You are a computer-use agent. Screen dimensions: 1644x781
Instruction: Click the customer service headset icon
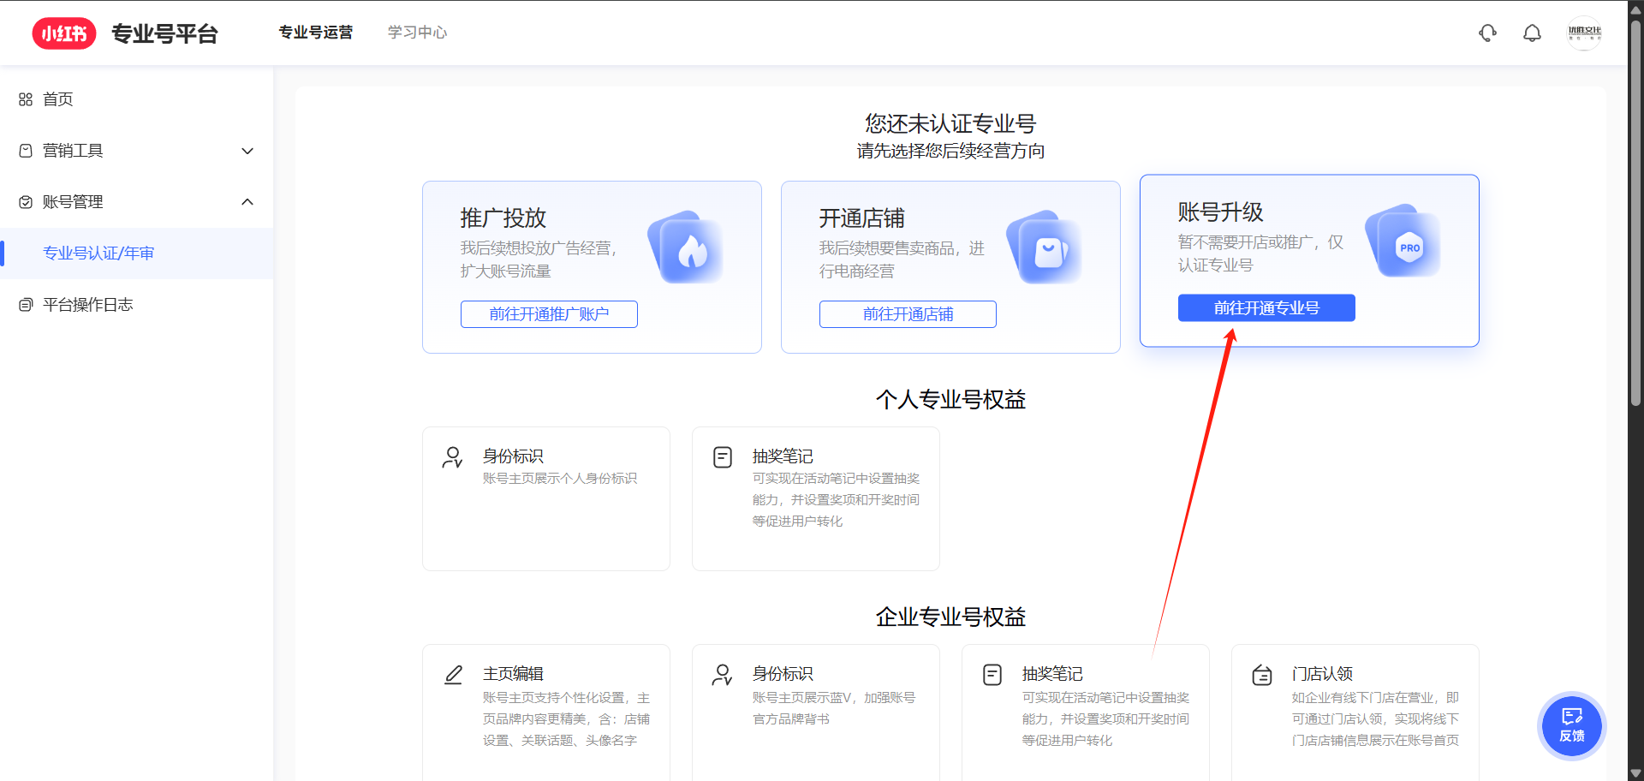point(1487,33)
